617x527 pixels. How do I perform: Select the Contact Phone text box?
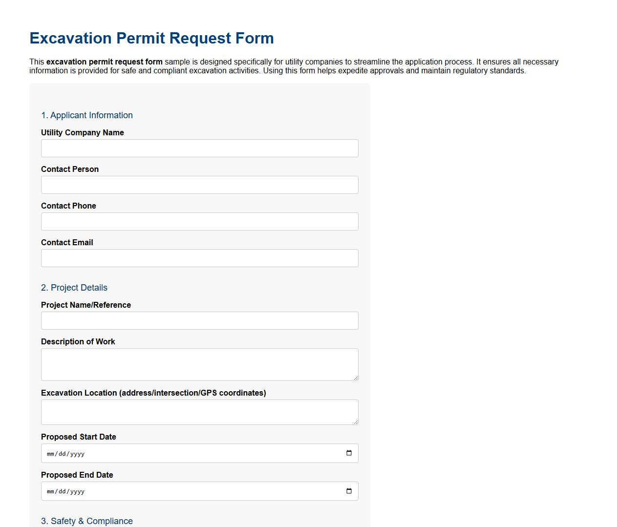point(199,221)
